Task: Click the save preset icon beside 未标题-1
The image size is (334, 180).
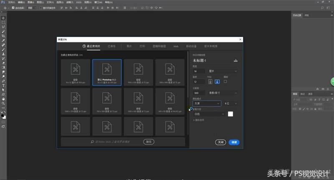Action: click(236, 61)
